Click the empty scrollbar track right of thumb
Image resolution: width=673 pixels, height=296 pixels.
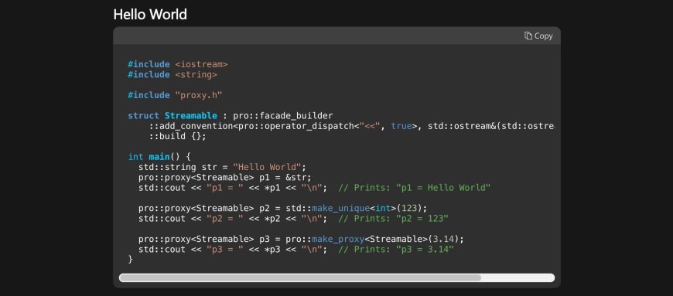click(518, 277)
